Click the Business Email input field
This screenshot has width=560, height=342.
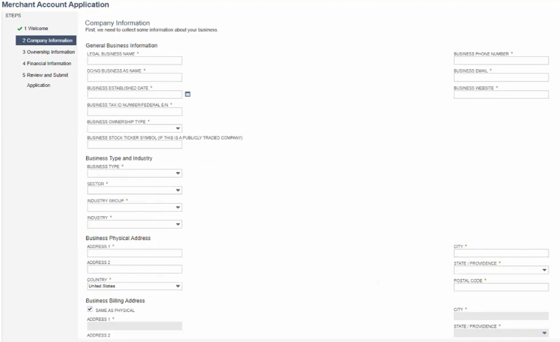coord(500,77)
